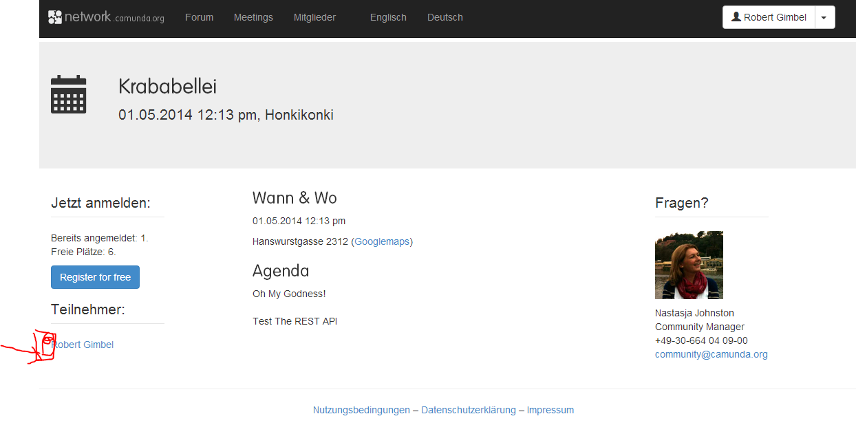Expand the user account dropdown caret
The image size is (856, 425).
coord(824,18)
